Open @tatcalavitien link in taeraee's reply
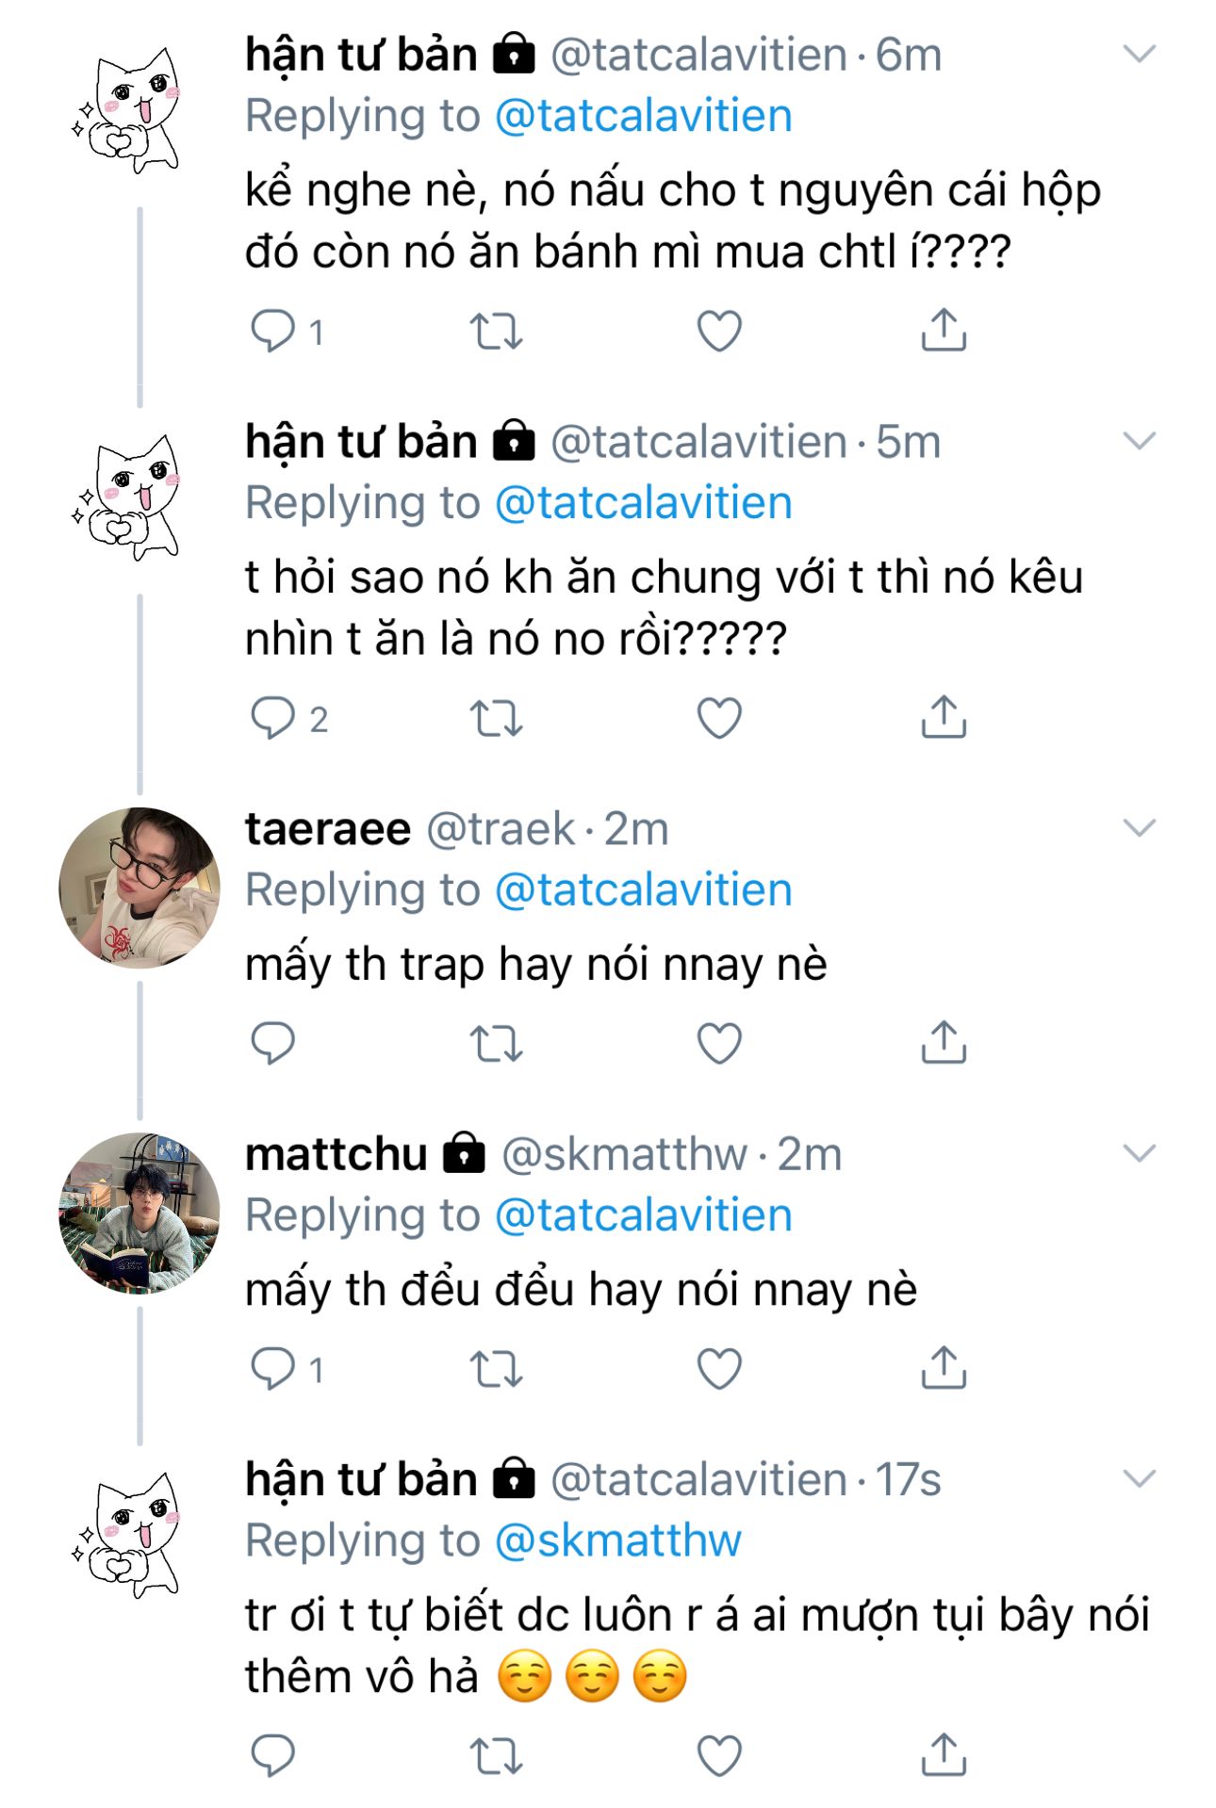 643,890
